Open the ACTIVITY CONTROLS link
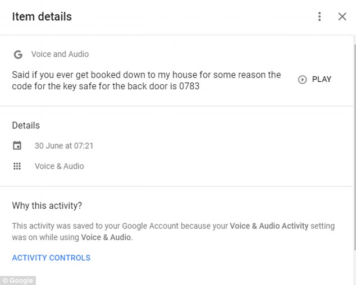 pyautogui.click(x=51, y=258)
